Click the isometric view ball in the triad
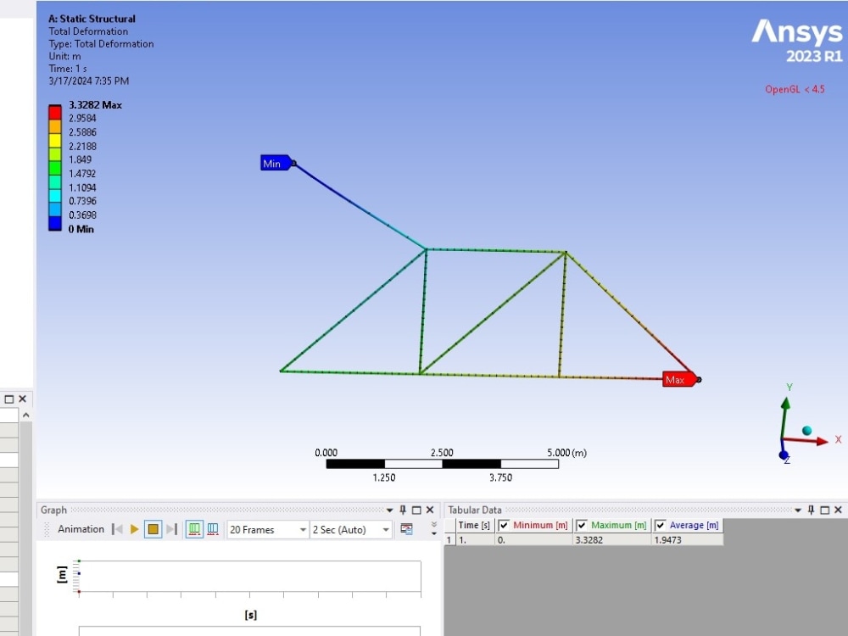This screenshot has width=848, height=636. tap(806, 431)
